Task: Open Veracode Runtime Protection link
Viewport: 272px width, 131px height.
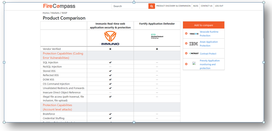Action: (209, 34)
